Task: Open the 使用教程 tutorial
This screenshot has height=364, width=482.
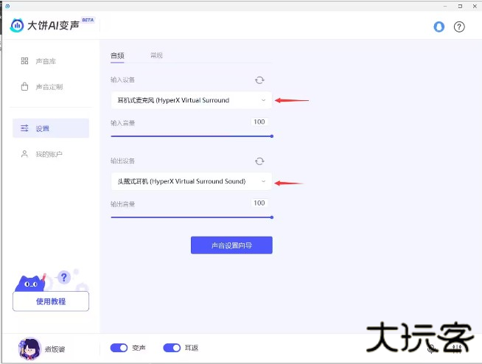Action: tap(51, 301)
